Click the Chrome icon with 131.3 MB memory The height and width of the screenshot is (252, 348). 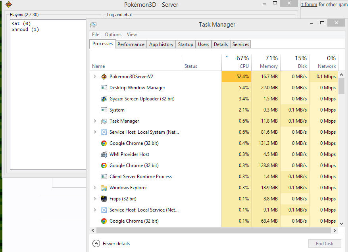(104, 143)
